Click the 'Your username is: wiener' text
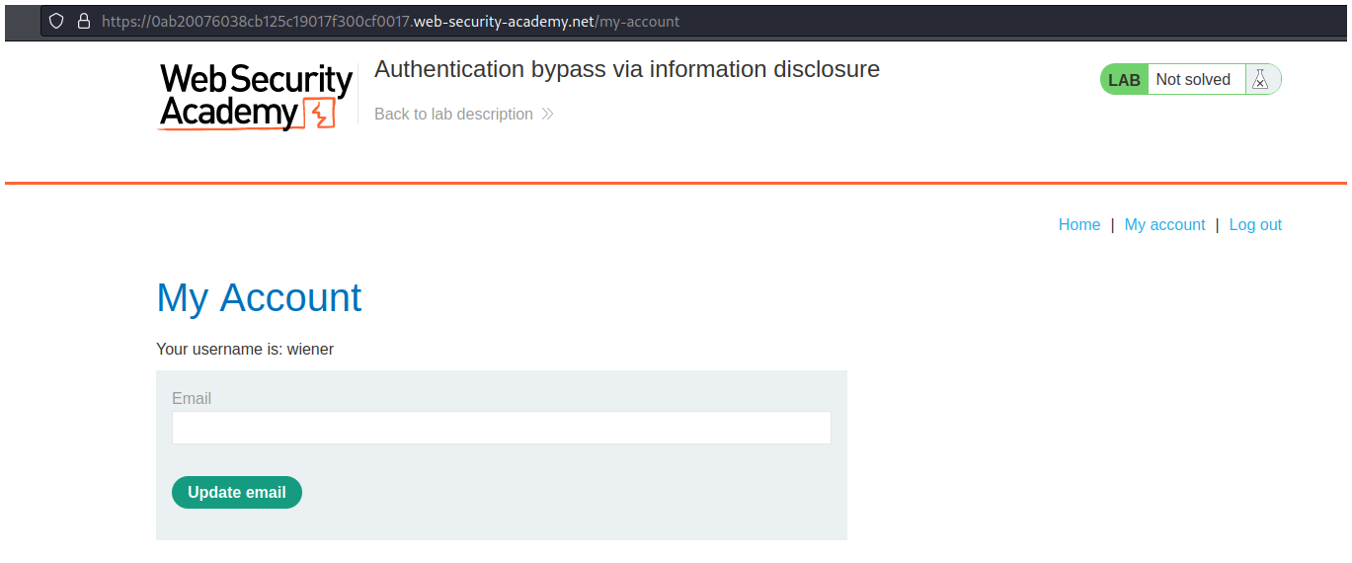Screen dimensions: 1352x563 tap(245, 350)
